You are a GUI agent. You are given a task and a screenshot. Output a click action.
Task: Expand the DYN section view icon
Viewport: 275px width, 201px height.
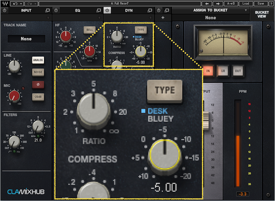point(150,10)
